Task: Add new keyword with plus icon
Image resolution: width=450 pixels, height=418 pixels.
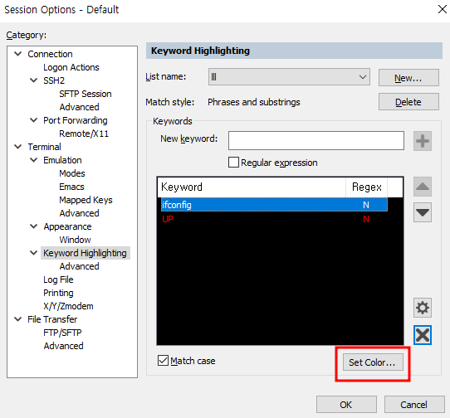Action: pyautogui.click(x=422, y=141)
